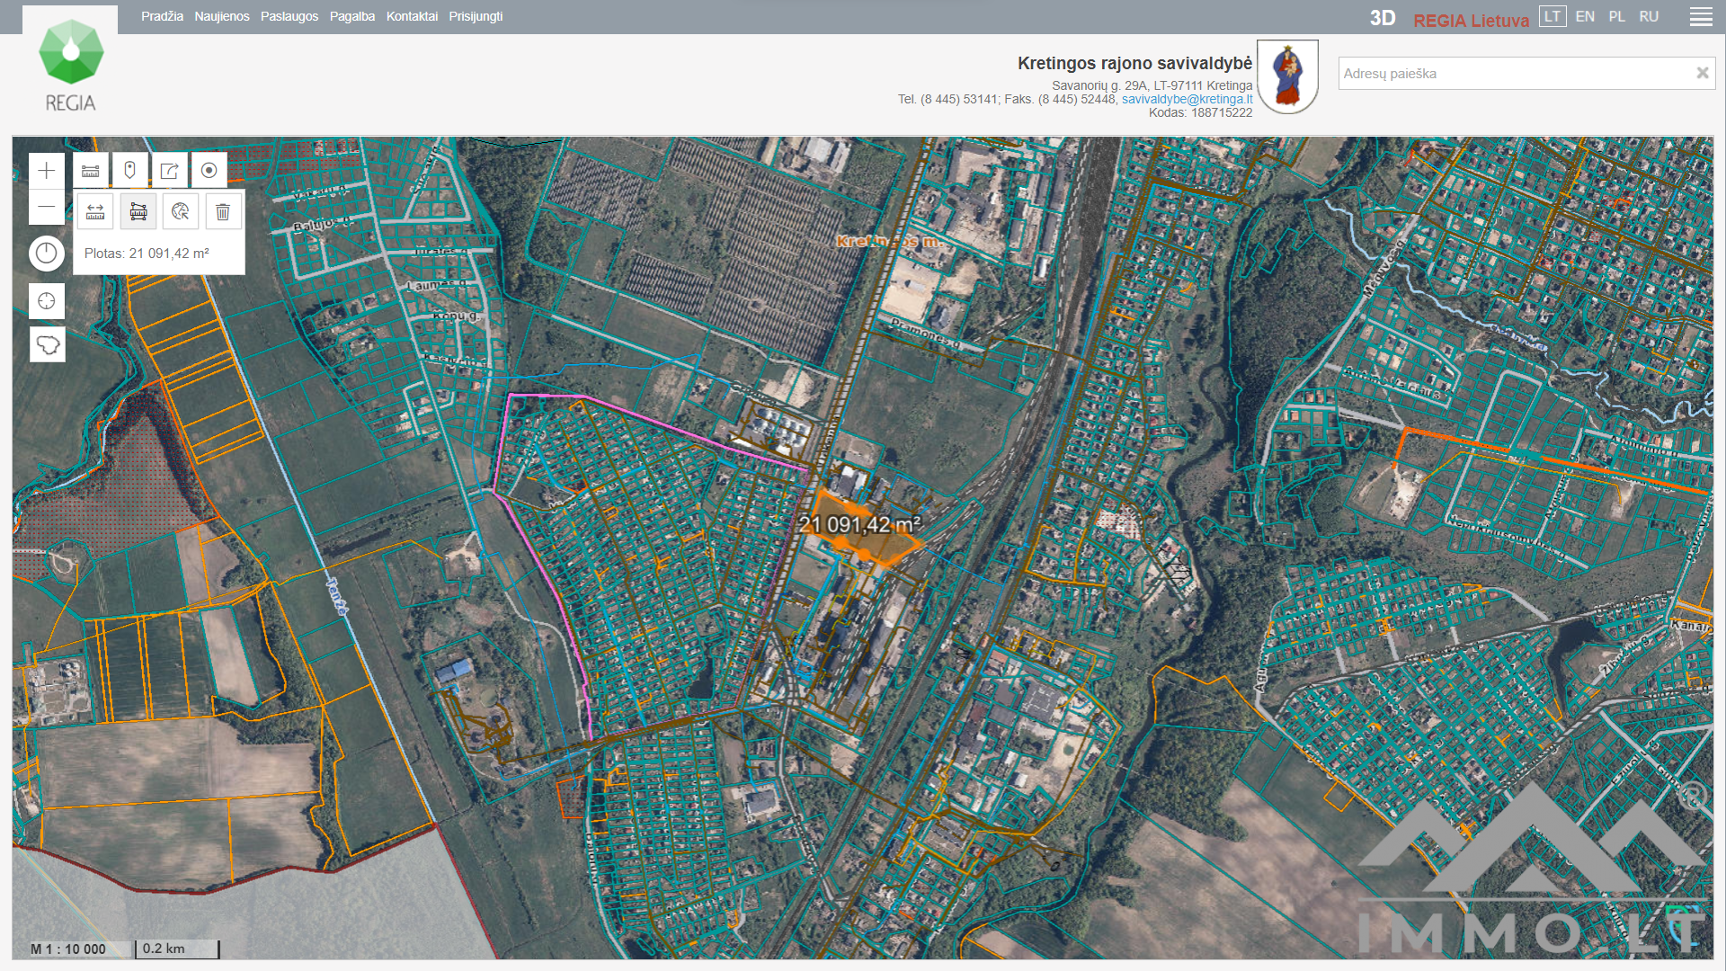Open Pradžia menu item
The width and height of the screenshot is (1726, 971).
(x=162, y=16)
